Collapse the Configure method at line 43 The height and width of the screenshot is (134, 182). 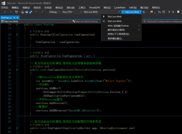point(17,128)
